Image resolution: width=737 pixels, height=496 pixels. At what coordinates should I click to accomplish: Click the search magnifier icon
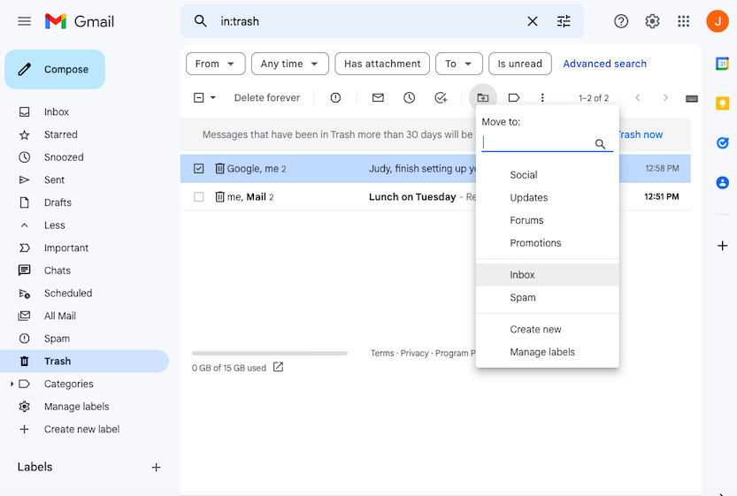201,21
